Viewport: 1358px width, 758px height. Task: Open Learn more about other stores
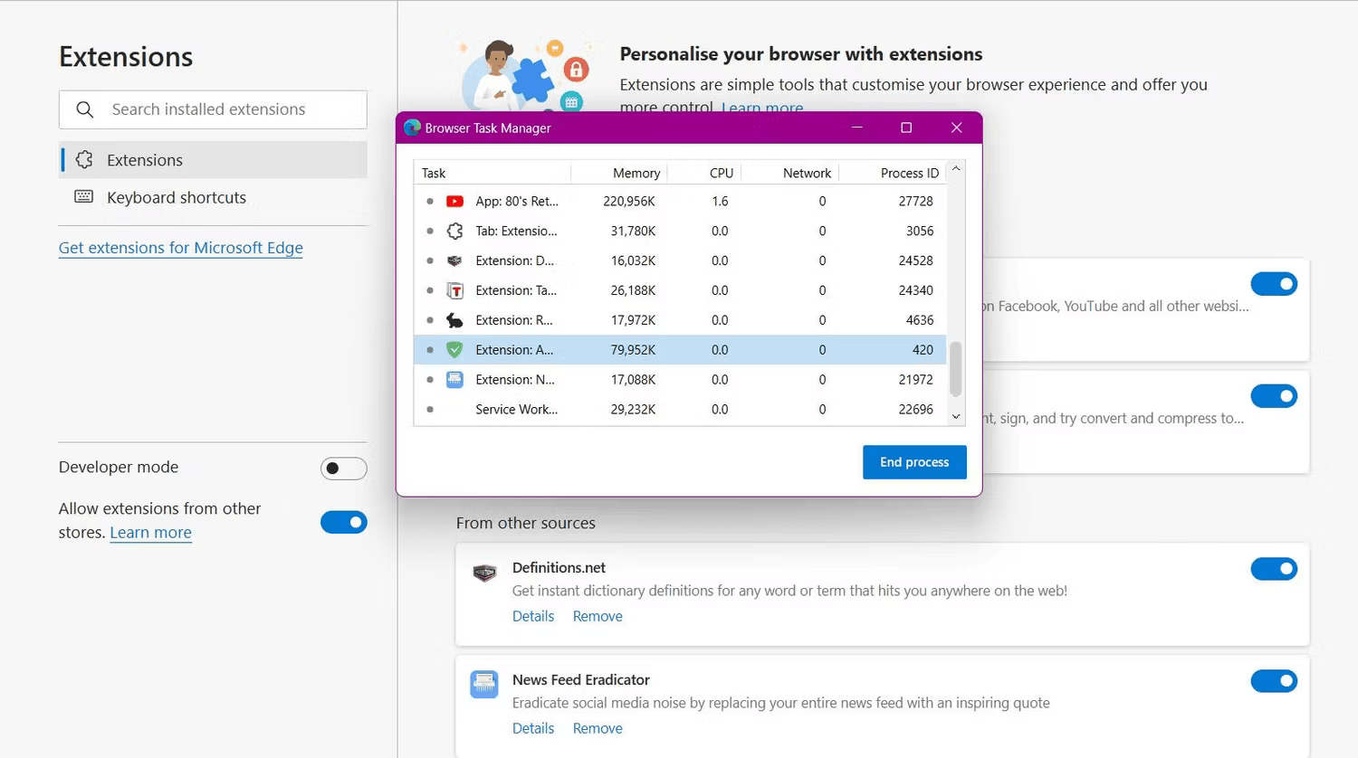[150, 533]
